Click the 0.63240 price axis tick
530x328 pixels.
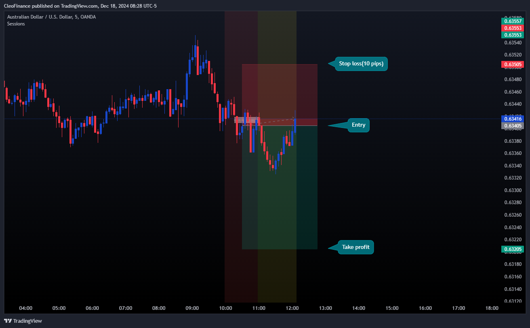pos(513,228)
